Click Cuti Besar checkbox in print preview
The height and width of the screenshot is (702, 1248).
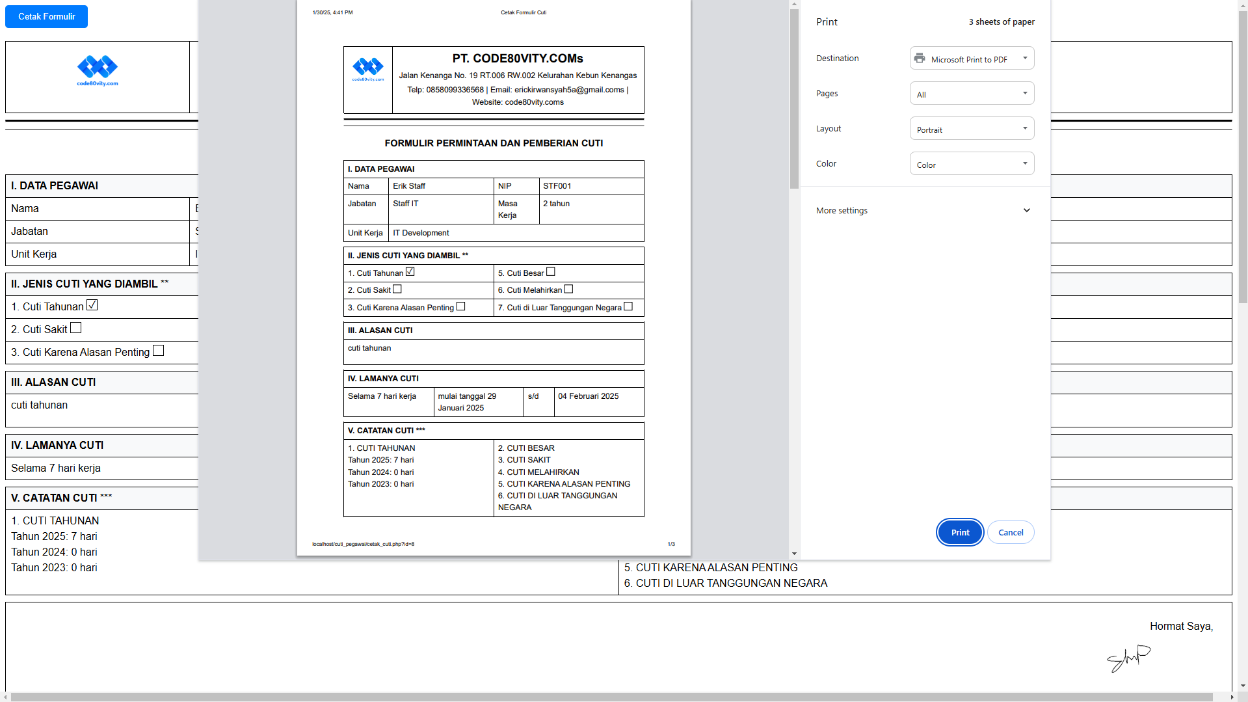pyautogui.click(x=550, y=272)
